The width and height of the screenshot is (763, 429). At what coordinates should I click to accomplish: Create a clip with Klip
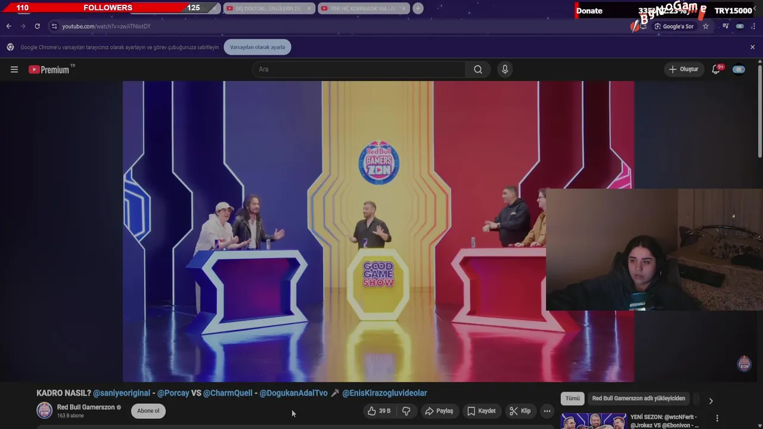(520, 411)
